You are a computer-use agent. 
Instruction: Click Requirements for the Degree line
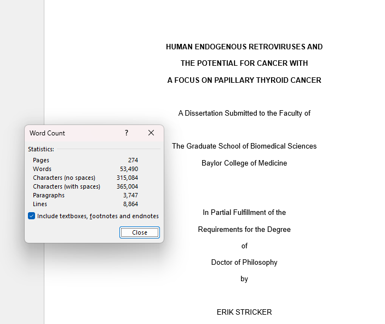[x=244, y=229]
